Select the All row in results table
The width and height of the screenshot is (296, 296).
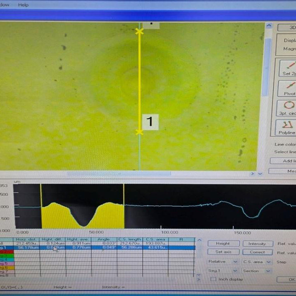click(x=97, y=243)
